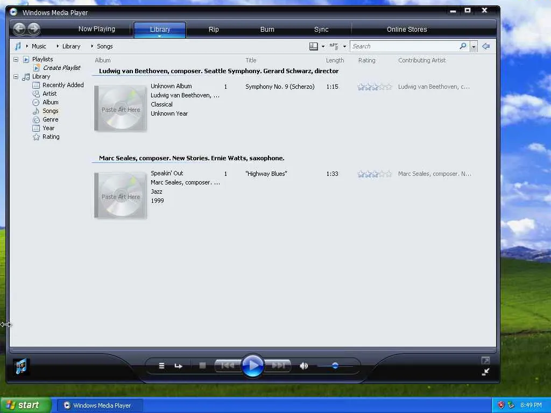The width and height of the screenshot is (551, 413).
Task: Click the Stop button
Action: pyautogui.click(x=202, y=366)
